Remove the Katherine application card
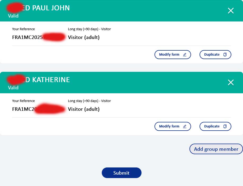This screenshot has height=186, width=243. (x=231, y=82)
